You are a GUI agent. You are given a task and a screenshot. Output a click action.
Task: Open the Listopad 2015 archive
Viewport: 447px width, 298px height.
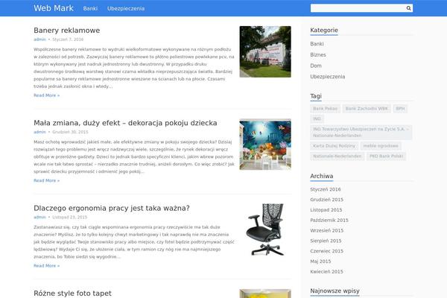(326, 210)
